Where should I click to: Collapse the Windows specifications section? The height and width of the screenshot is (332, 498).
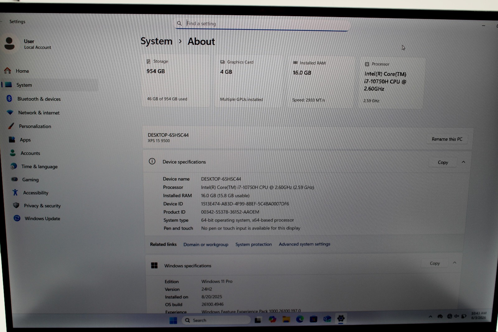pyautogui.click(x=454, y=263)
